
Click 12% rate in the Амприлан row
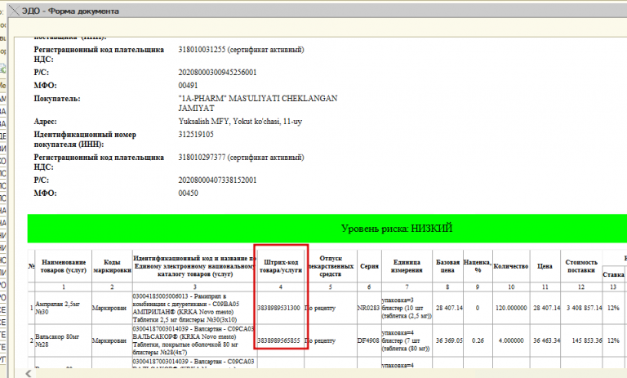coord(613,308)
